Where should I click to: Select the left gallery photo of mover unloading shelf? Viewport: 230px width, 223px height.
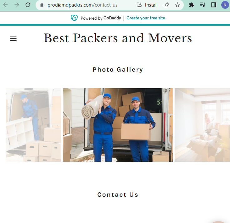pyautogui.click(x=34, y=125)
